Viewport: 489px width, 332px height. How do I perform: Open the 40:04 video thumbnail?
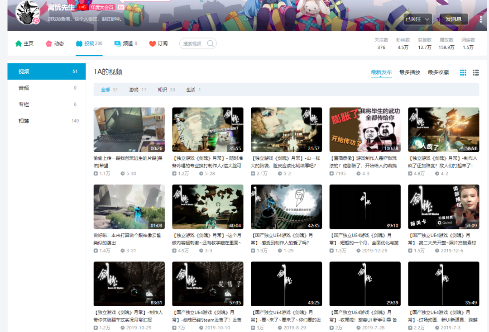(x=208, y=207)
